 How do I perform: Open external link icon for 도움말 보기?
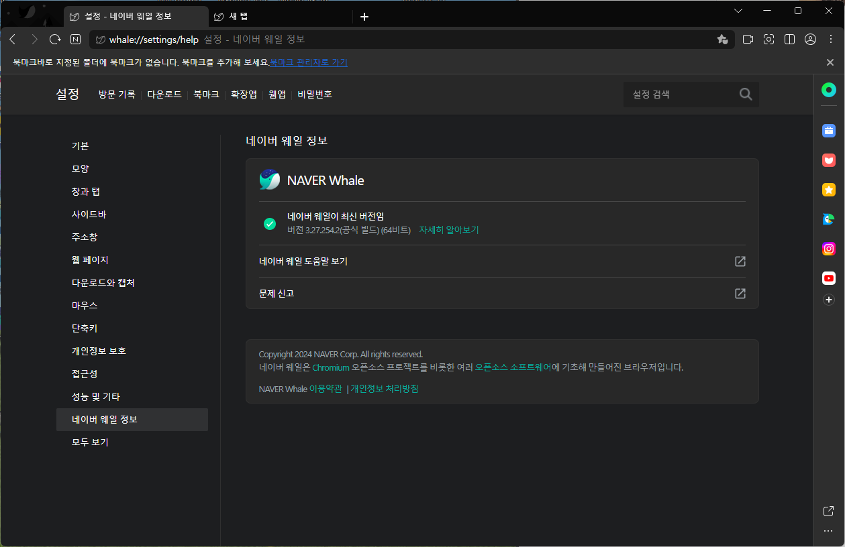740,261
